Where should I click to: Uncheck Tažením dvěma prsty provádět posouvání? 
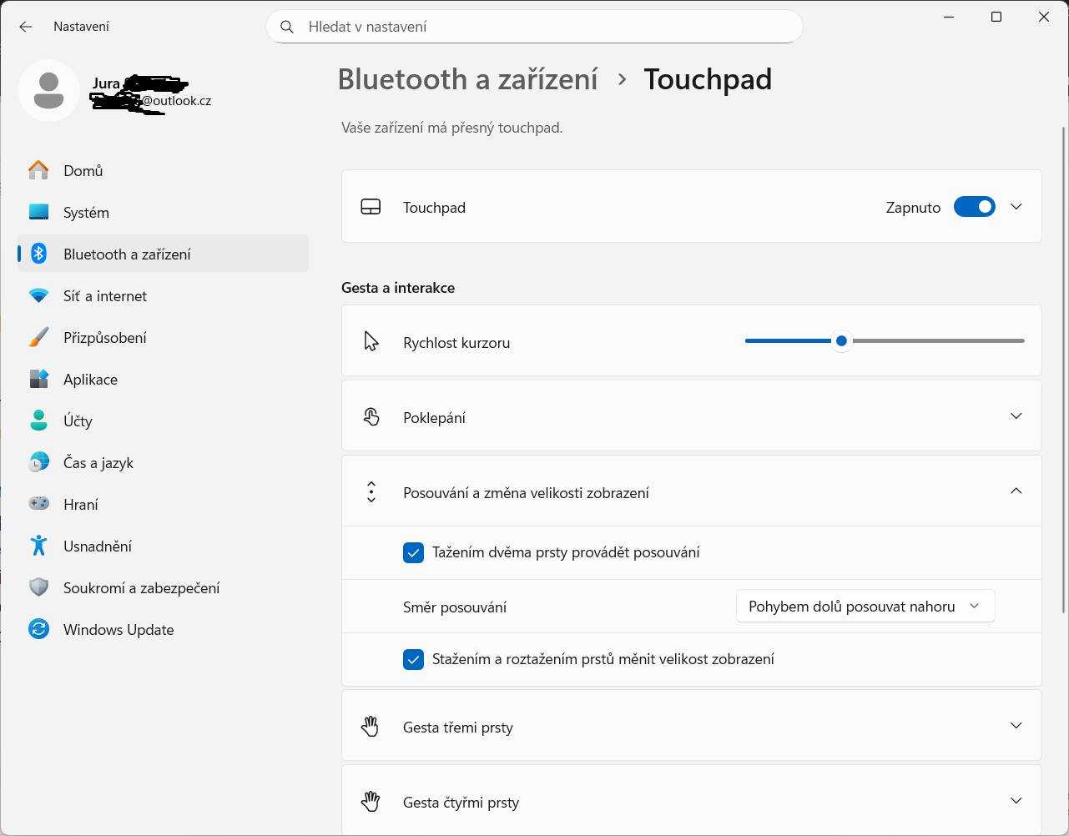pos(413,552)
